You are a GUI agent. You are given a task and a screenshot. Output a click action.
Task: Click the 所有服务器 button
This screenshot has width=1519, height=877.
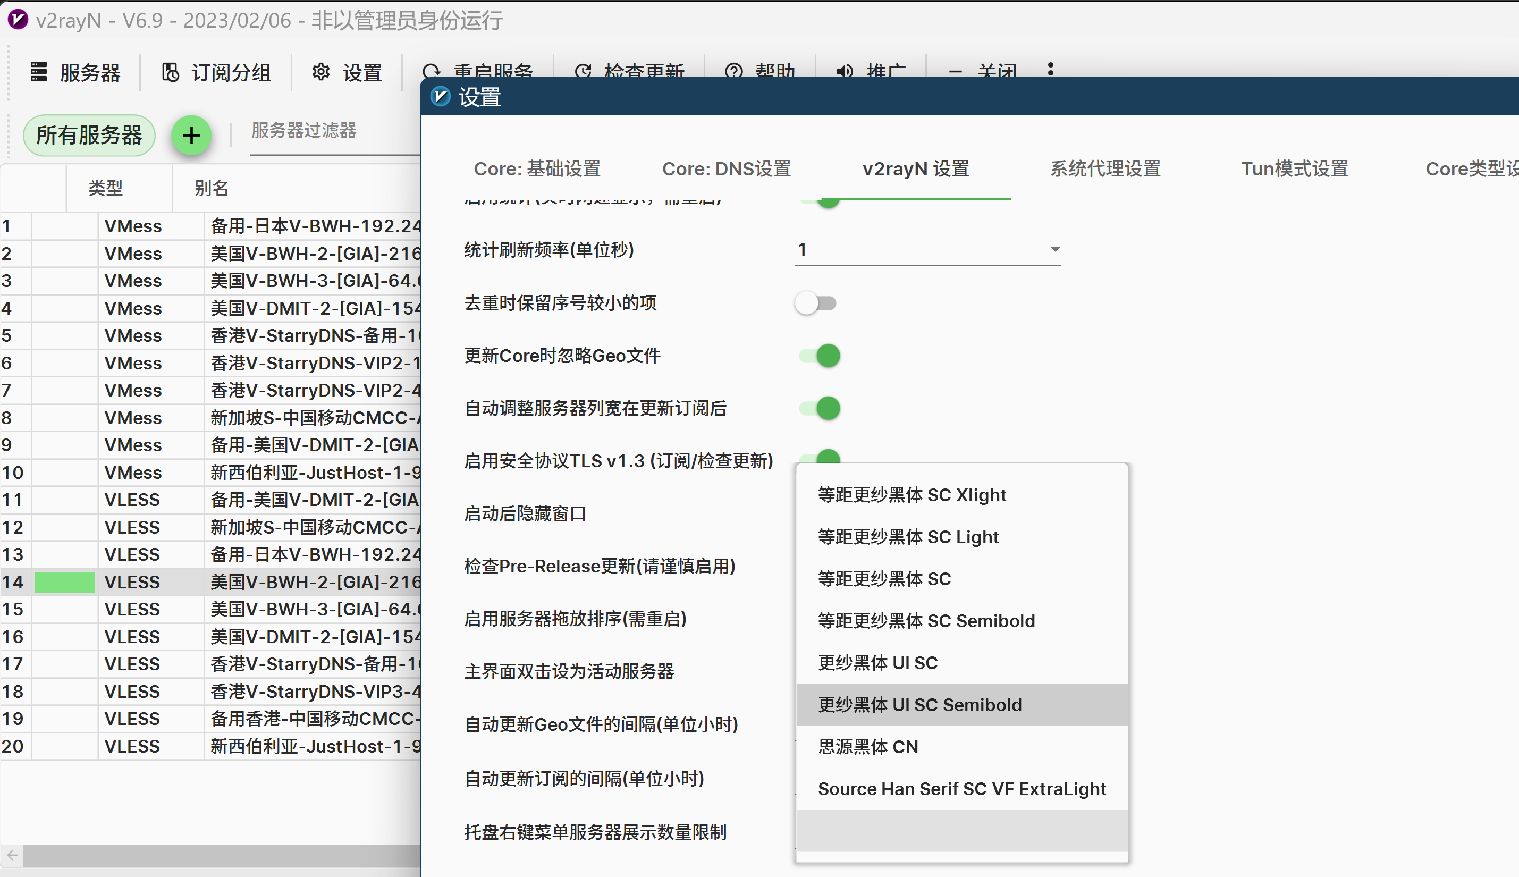[89, 136]
